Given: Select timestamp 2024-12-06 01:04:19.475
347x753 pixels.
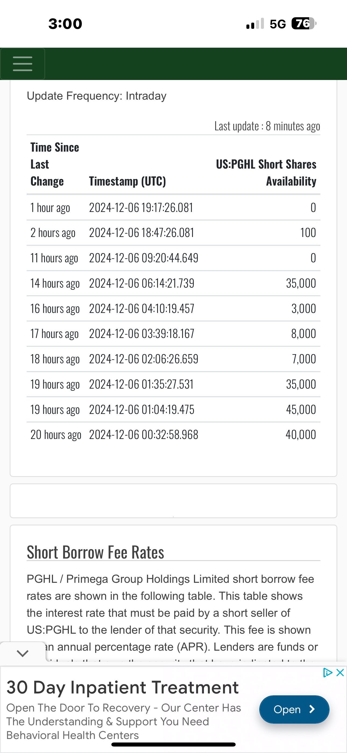Looking at the screenshot, I should [x=142, y=410].
